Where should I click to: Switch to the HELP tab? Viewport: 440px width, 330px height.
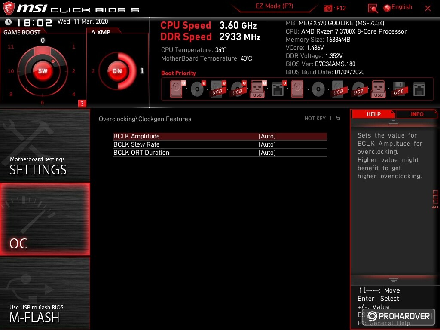click(373, 114)
